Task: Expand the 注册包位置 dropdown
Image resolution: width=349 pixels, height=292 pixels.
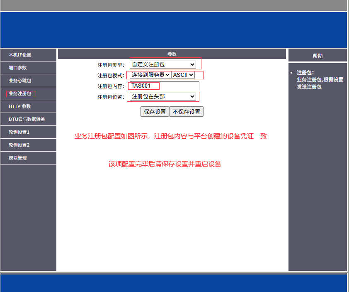Action: 162,96
